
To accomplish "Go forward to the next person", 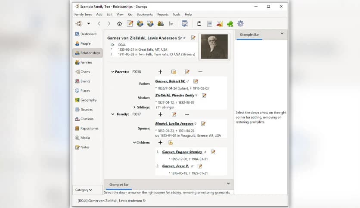I will (x=109, y=23).
